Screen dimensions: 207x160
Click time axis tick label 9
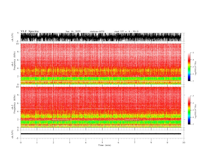[167, 142]
